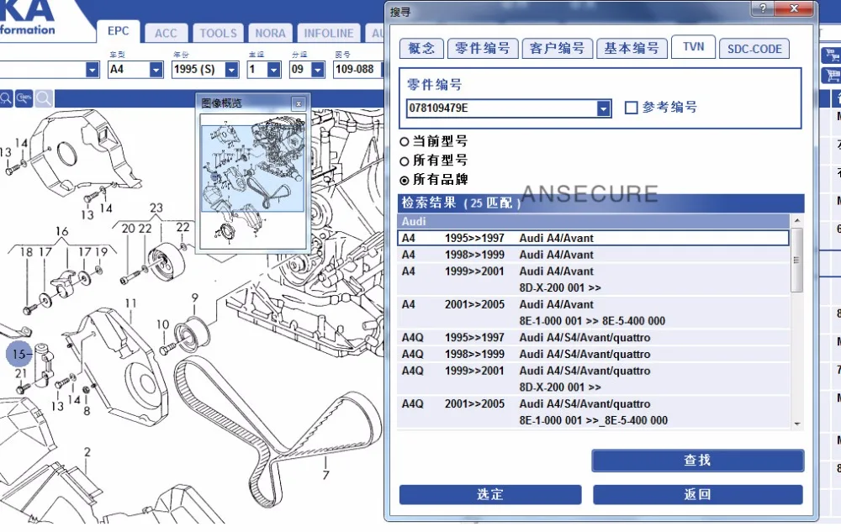The width and height of the screenshot is (841, 532).
Task: Select result A4 1998>>1999 Audi A4/Avant
Action: 593,255
